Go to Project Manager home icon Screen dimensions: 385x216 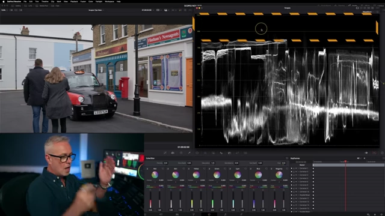click(x=375, y=215)
